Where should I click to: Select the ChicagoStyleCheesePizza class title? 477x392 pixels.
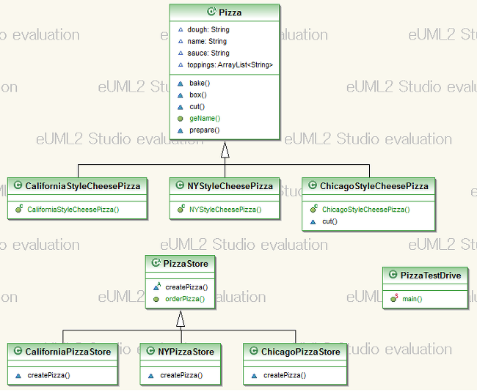pos(374,186)
